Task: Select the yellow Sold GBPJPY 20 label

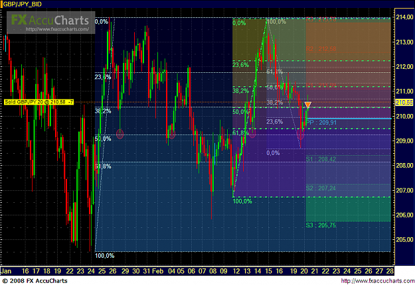Action: (x=39, y=102)
